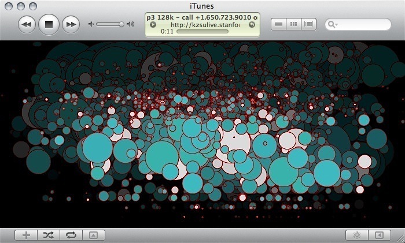The image size is (405, 243).
Task: Click the rewind previous track button
Action: click(27, 24)
